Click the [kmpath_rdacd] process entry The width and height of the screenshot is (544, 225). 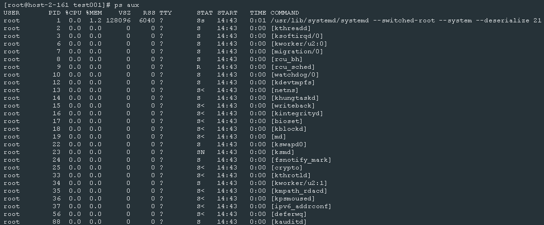click(298, 191)
